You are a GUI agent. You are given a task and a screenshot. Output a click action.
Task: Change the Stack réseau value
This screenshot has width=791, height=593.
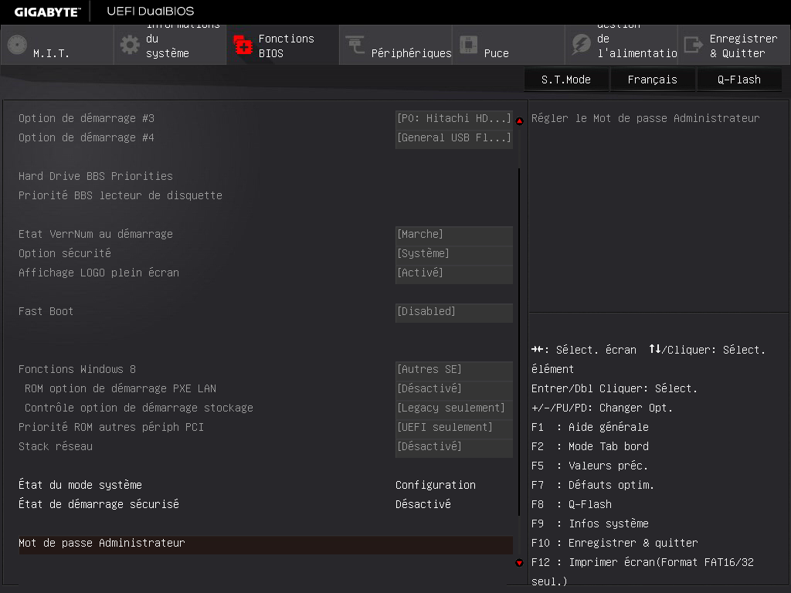[x=454, y=447]
